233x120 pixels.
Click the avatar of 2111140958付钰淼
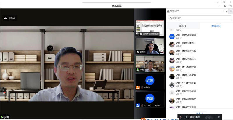(172, 53)
